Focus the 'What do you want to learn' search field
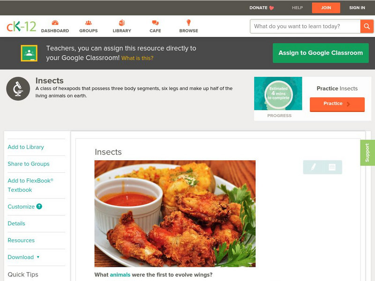The height and width of the screenshot is (281, 375). 305,26
